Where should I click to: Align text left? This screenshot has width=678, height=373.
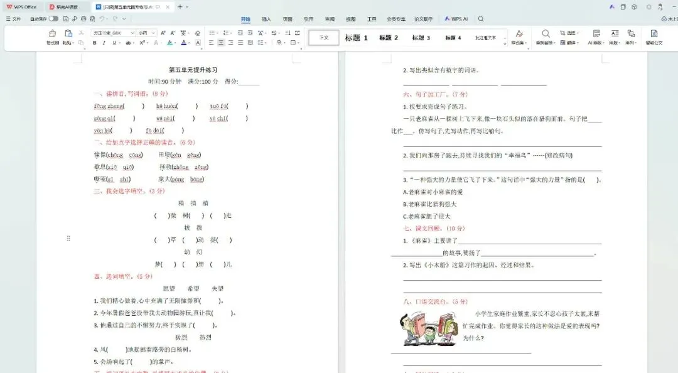coord(211,43)
